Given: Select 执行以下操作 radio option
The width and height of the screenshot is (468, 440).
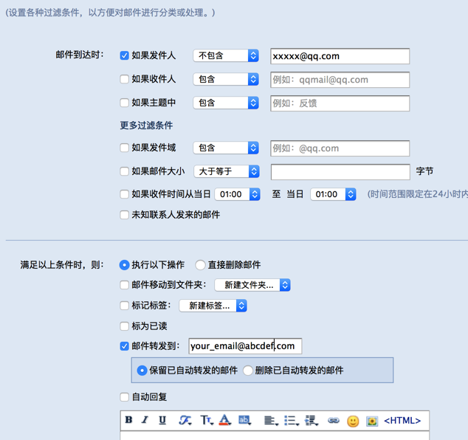Looking at the screenshot, I should (124, 265).
